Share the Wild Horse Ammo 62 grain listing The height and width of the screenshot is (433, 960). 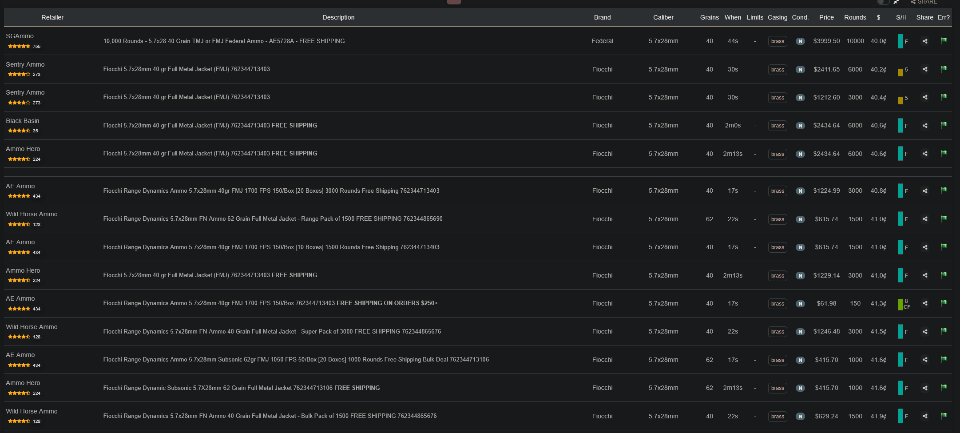(925, 219)
